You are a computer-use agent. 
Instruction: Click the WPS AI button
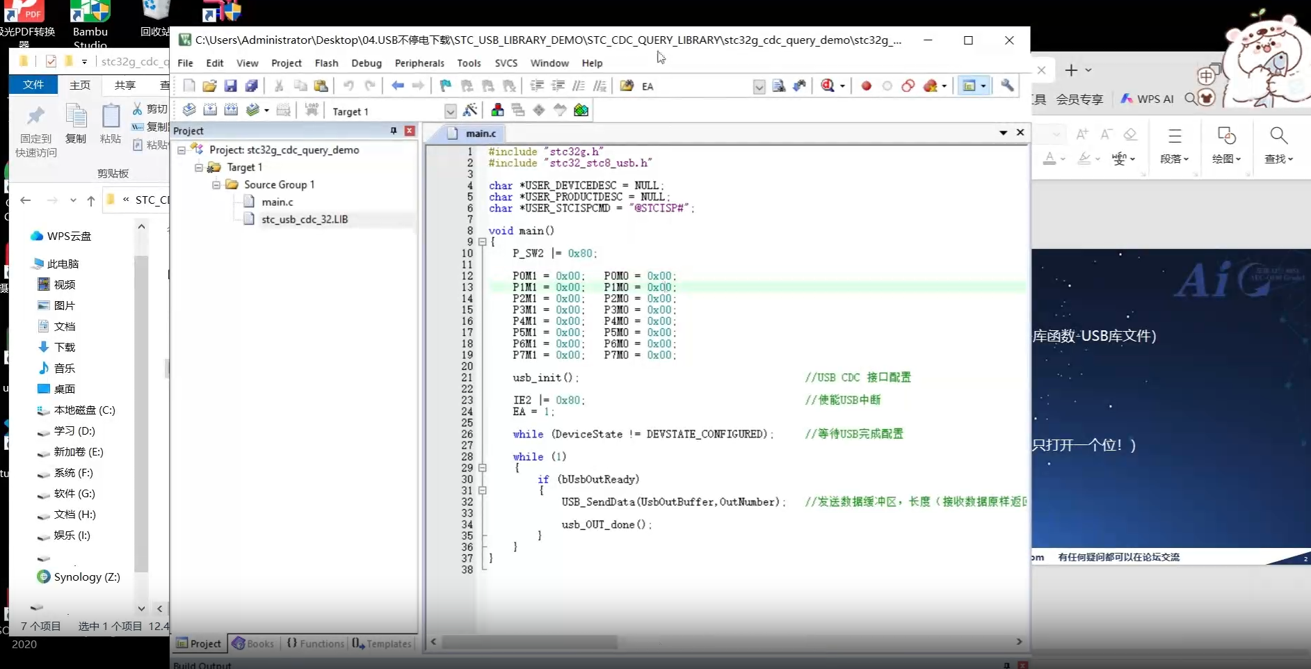[x=1148, y=99]
